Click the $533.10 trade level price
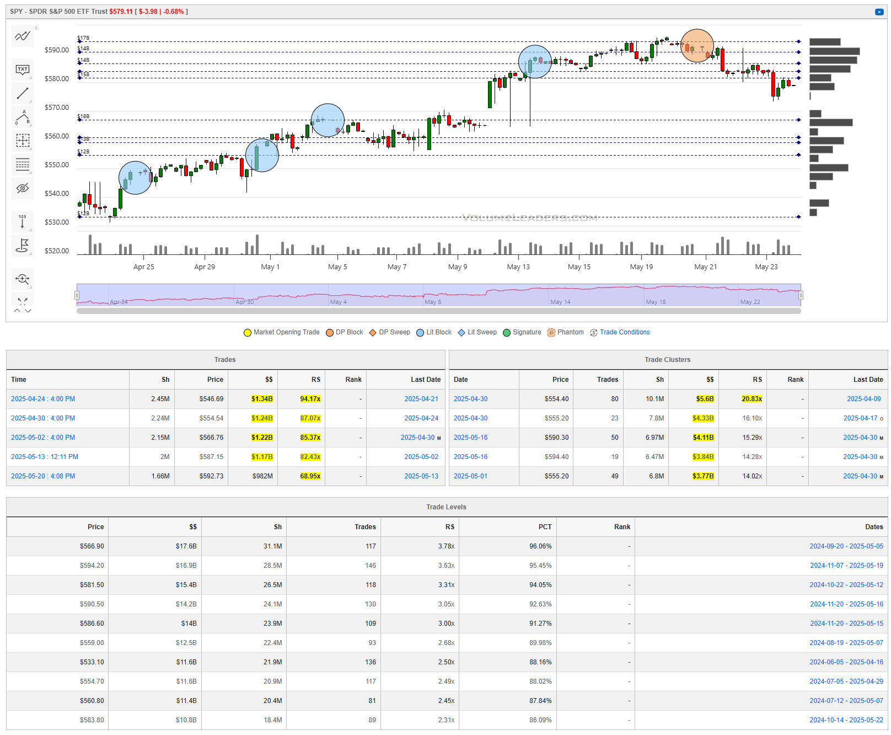 92,662
